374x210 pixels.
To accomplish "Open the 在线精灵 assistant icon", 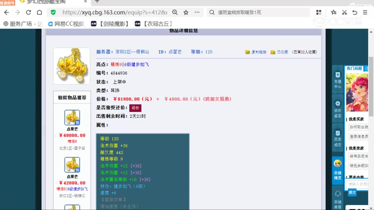I will (337, 168).
